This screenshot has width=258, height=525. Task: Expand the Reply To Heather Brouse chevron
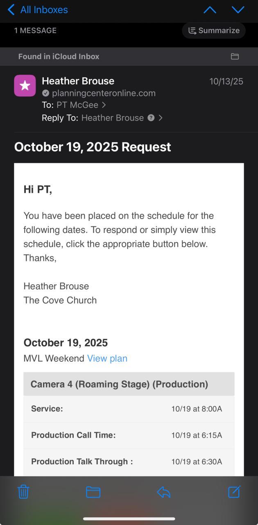(x=161, y=118)
